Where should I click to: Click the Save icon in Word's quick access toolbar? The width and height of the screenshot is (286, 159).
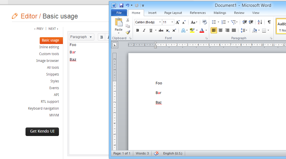[121, 5]
